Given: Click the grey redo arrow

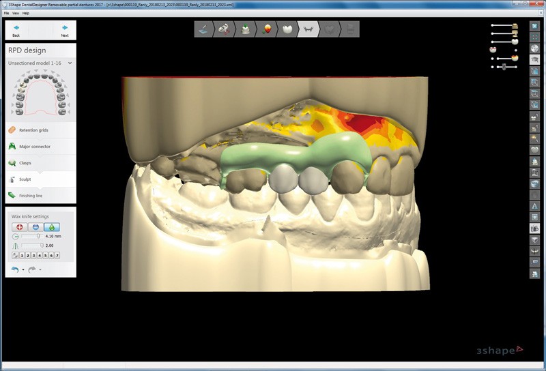Looking at the screenshot, I should point(32,269).
